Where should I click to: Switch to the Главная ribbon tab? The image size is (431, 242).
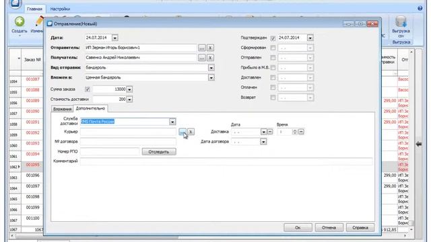[x=34, y=9]
